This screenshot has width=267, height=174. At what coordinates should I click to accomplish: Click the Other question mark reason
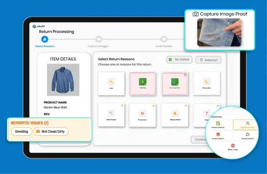(x=206, y=113)
